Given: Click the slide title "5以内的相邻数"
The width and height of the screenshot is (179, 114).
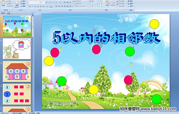Looking at the screenshot, I should [107, 38].
